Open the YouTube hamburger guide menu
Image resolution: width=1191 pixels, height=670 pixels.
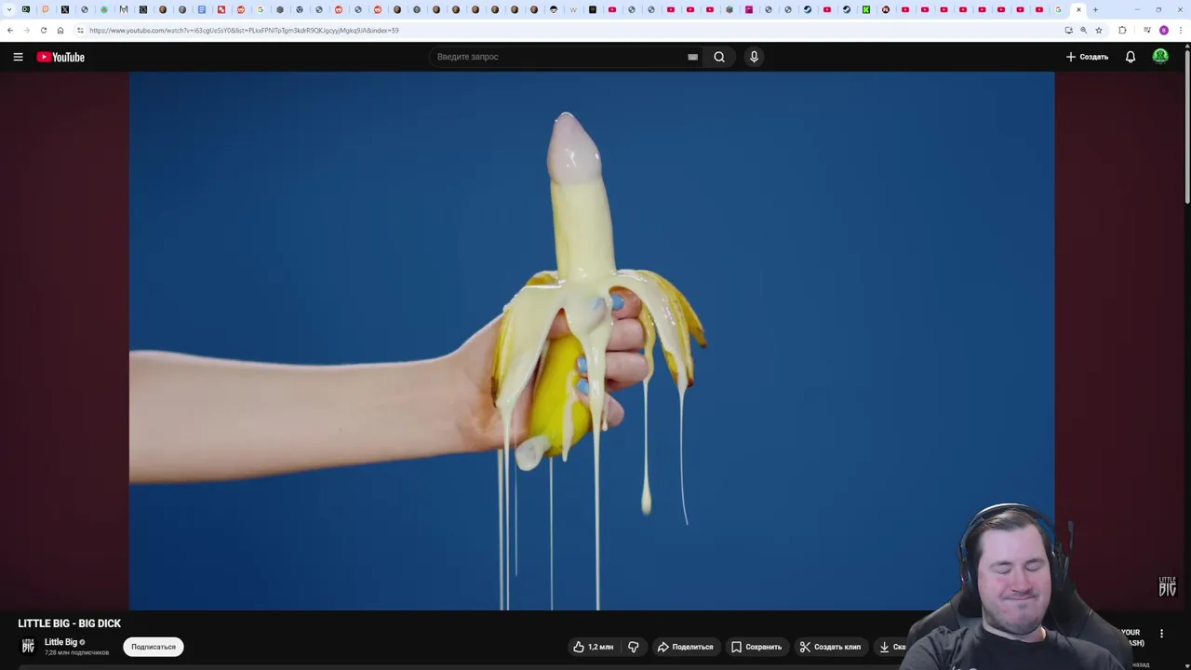(x=18, y=57)
